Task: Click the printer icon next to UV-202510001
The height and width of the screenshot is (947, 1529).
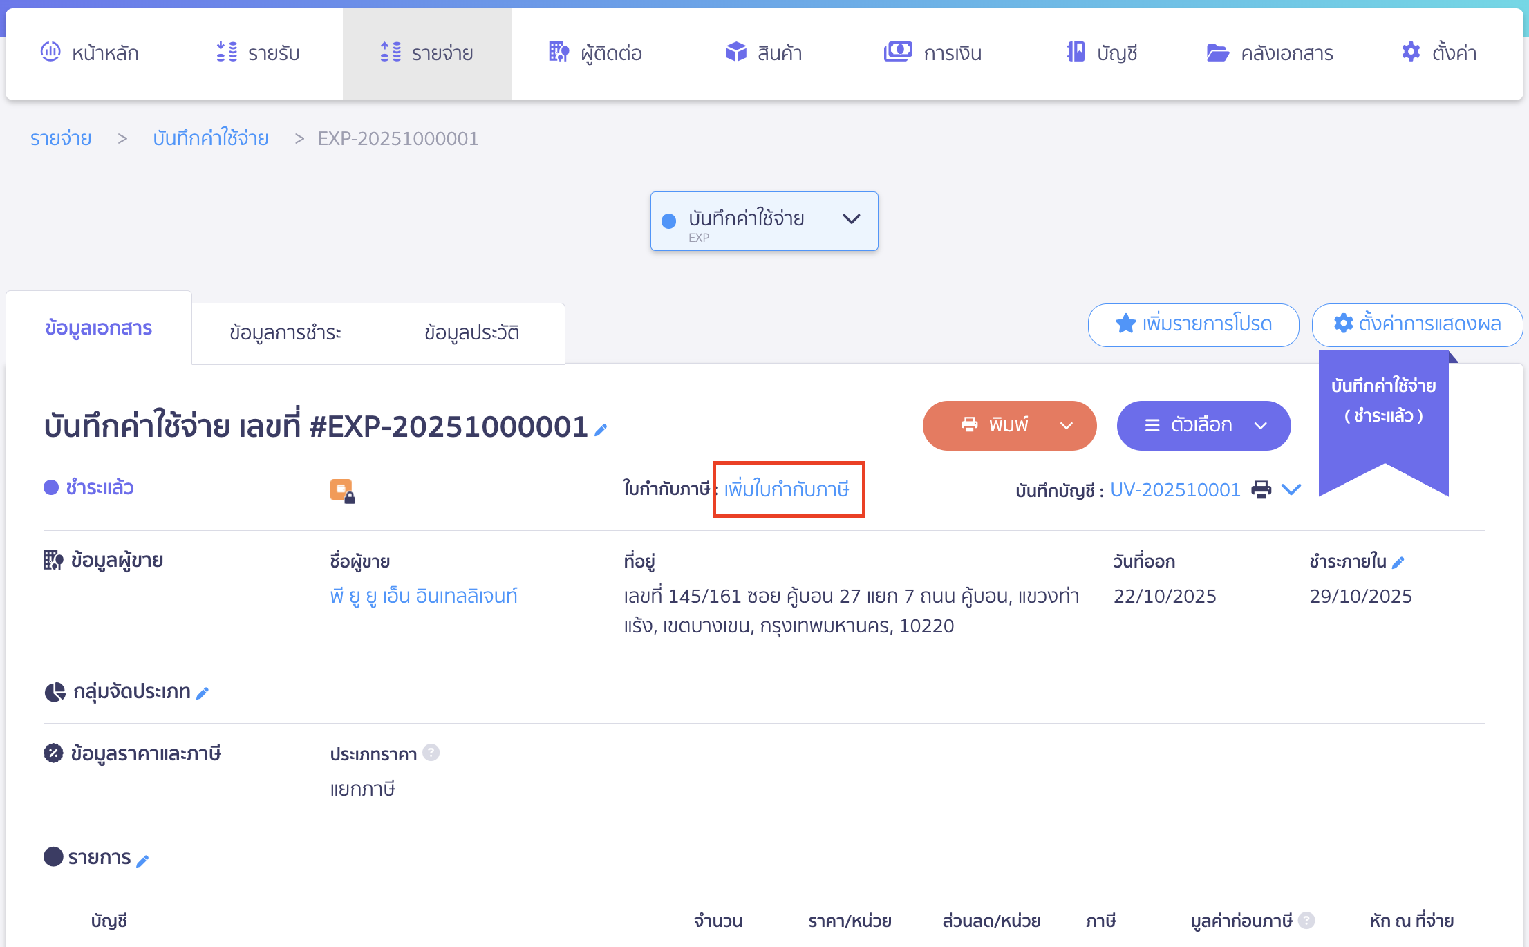Action: pyautogui.click(x=1261, y=489)
